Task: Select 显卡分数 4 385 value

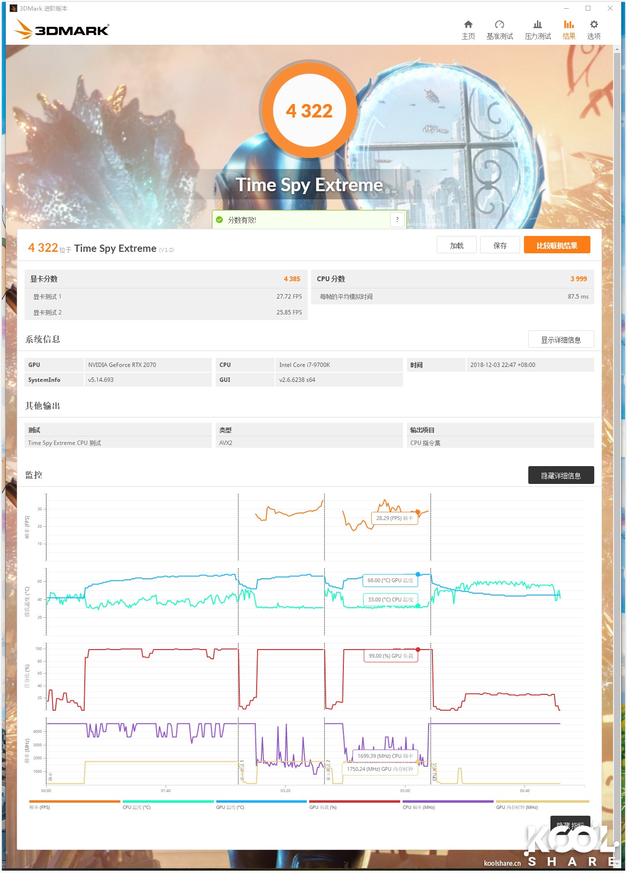Action: click(292, 279)
